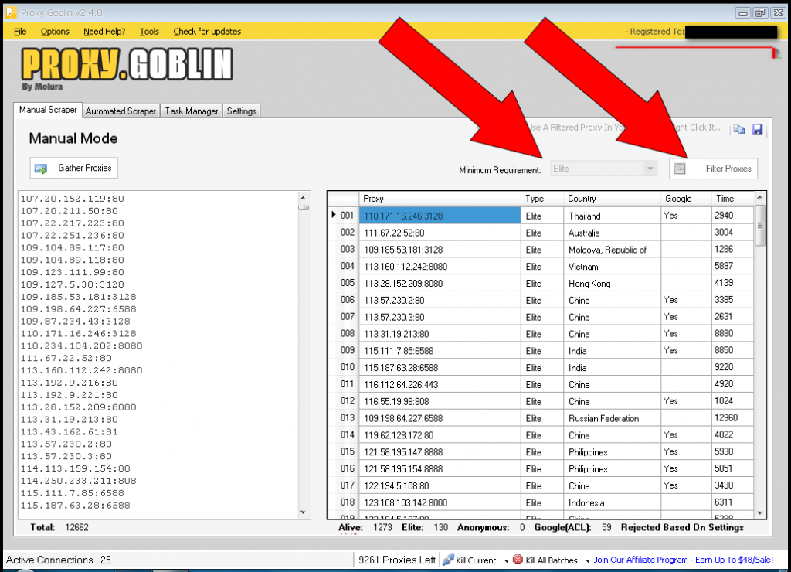
Task: Click the Active Connections : 25 status text
Action: [x=59, y=560]
